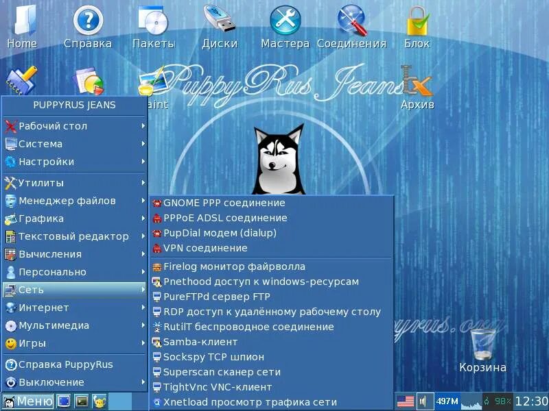This screenshot has height=411, width=549.
Task: Open the Home folder desktop icon
Action: [x=22, y=25]
